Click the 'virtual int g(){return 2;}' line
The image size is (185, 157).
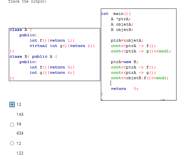62,46
